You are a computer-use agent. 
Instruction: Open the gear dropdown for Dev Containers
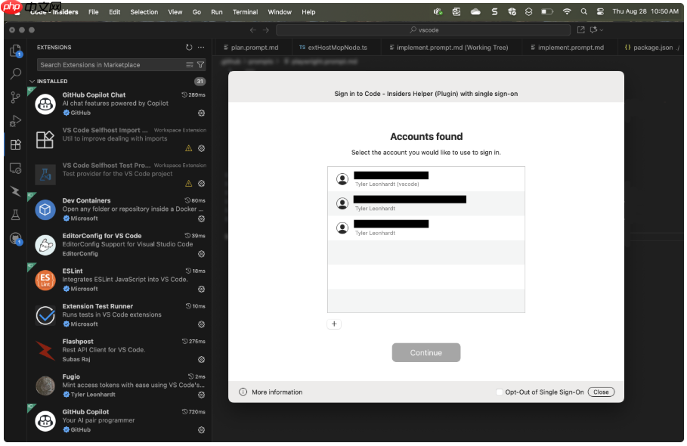pos(202,218)
